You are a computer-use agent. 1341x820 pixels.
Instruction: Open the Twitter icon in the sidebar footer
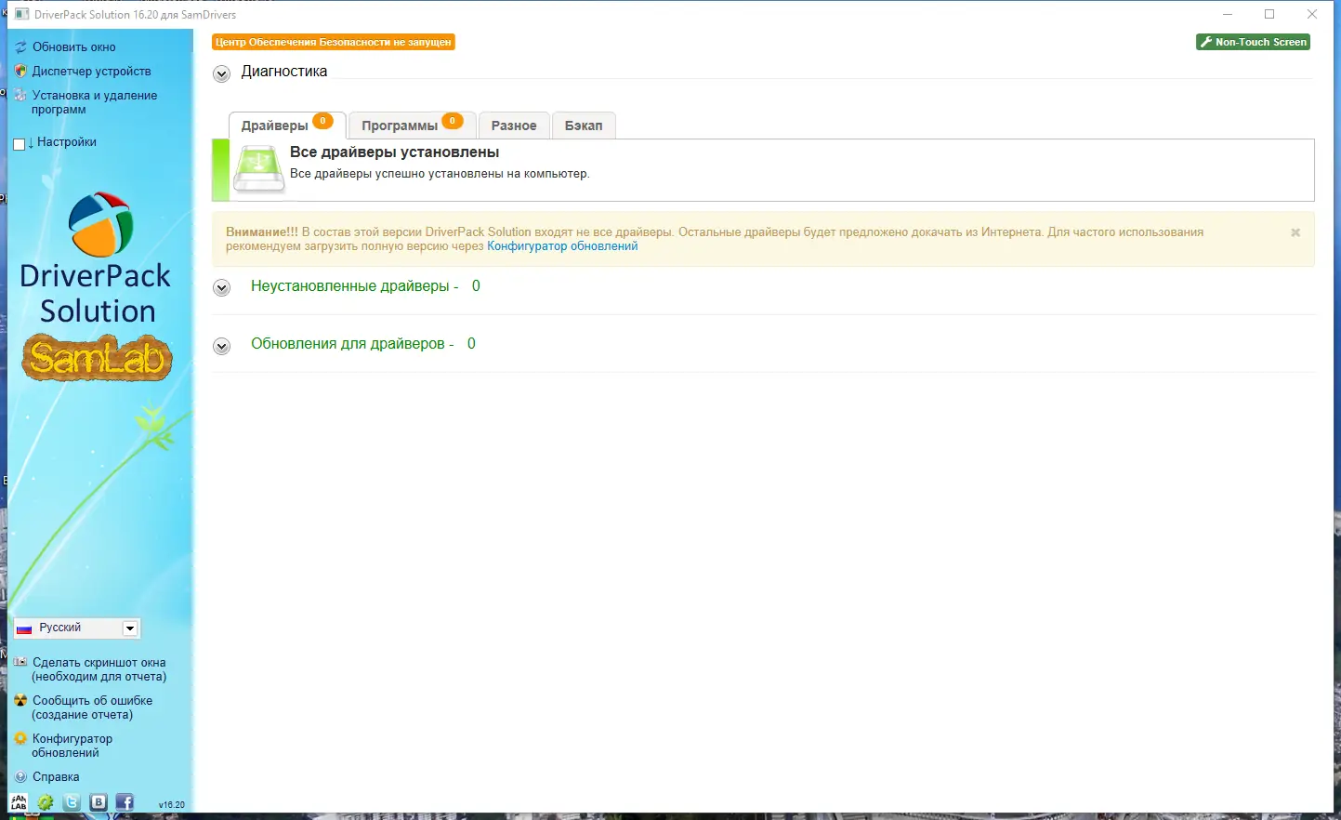[x=72, y=802]
